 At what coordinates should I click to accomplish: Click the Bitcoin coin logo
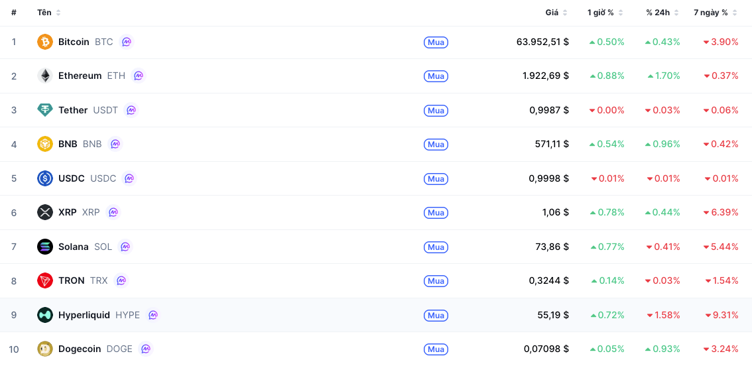coord(45,42)
